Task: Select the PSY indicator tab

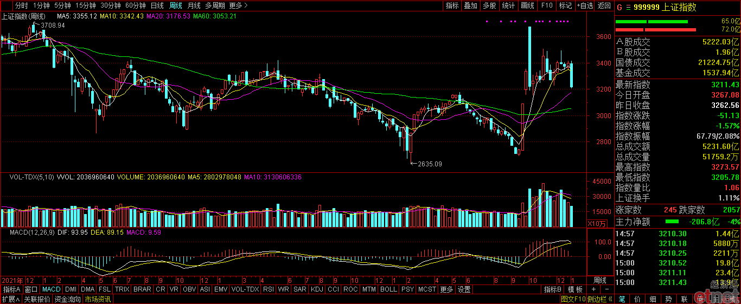Action: pos(407,289)
